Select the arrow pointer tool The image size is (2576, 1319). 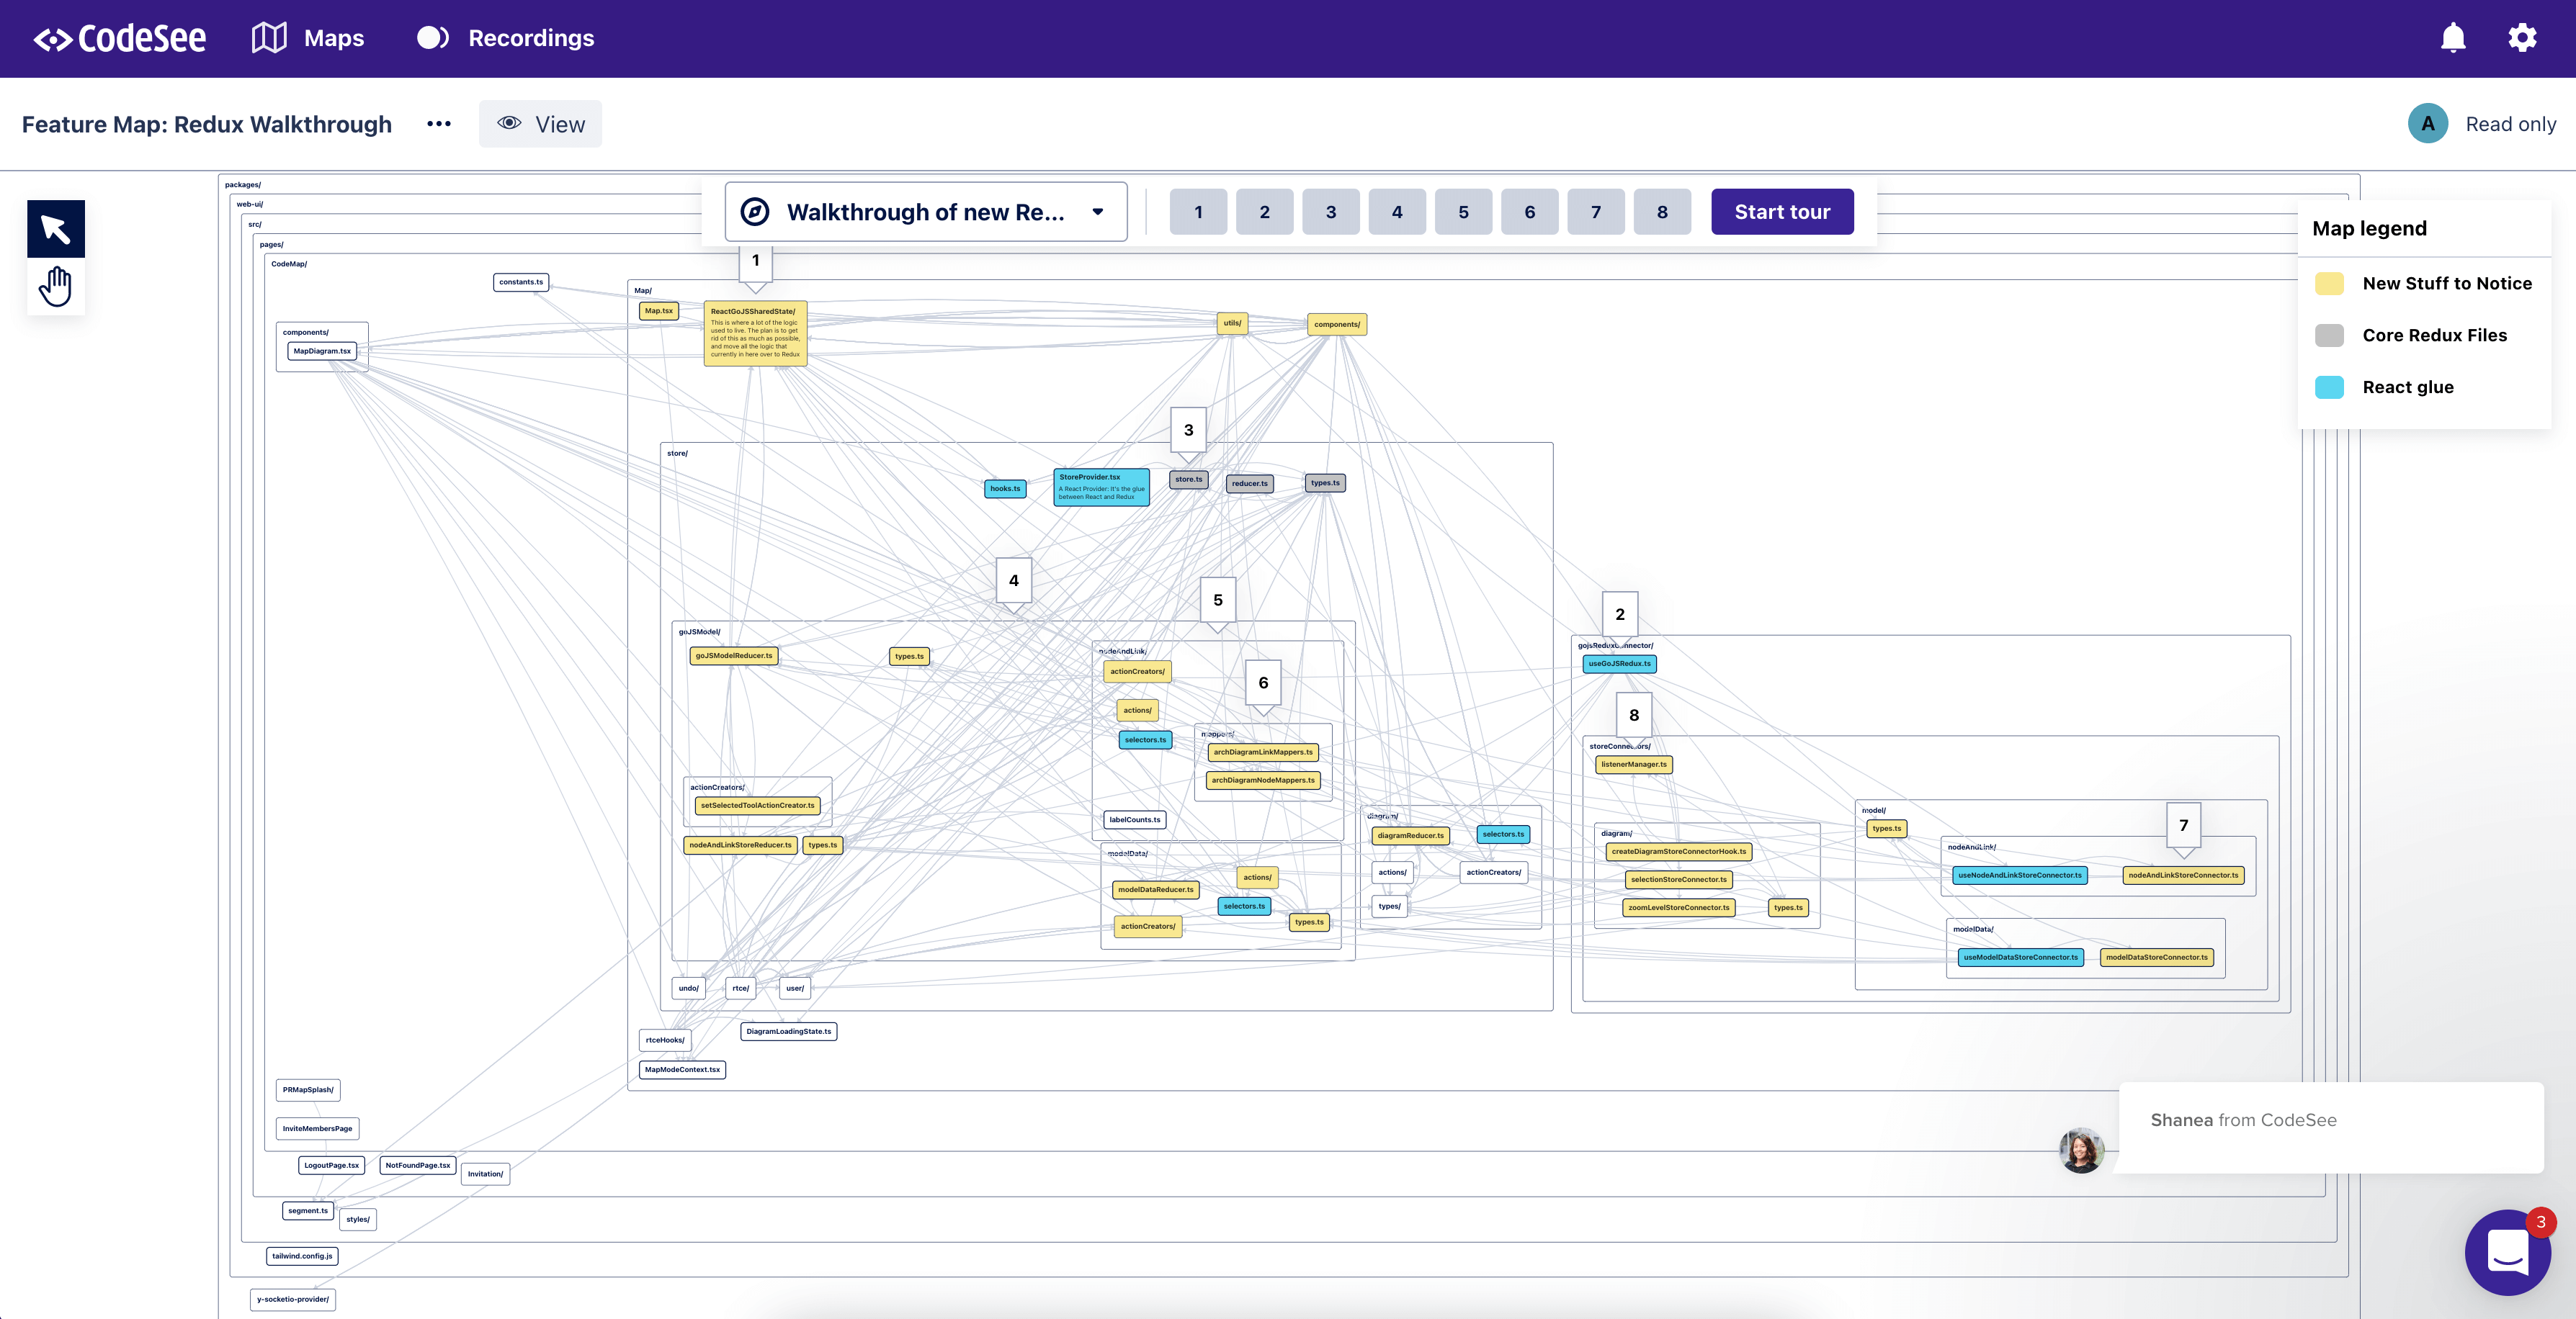pyautogui.click(x=56, y=229)
